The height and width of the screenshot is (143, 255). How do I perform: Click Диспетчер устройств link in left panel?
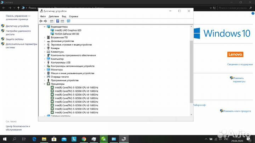tap(17, 26)
